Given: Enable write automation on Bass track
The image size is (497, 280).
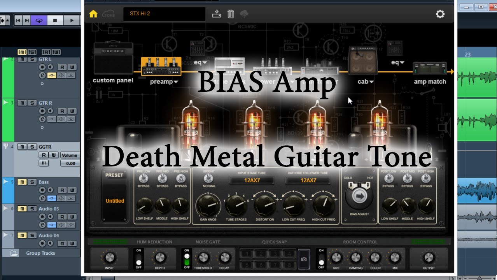Looking at the screenshot, I should pos(72,190).
